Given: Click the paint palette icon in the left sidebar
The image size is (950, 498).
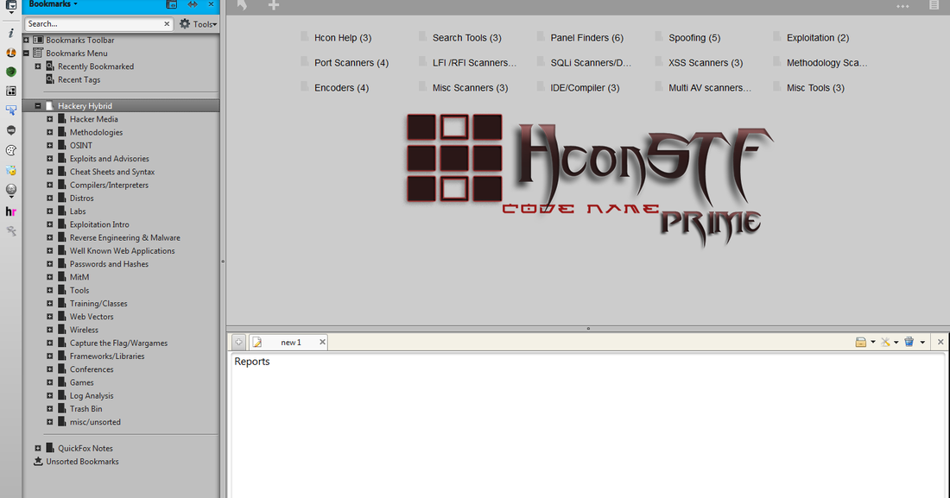Looking at the screenshot, I should click(11, 150).
